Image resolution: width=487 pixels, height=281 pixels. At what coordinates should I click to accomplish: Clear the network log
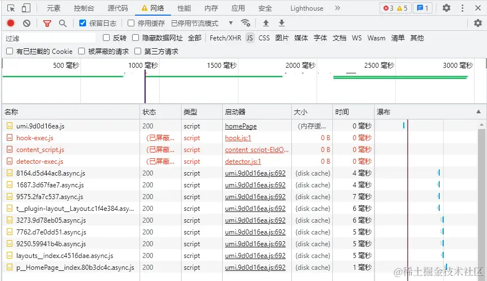tap(26, 23)
